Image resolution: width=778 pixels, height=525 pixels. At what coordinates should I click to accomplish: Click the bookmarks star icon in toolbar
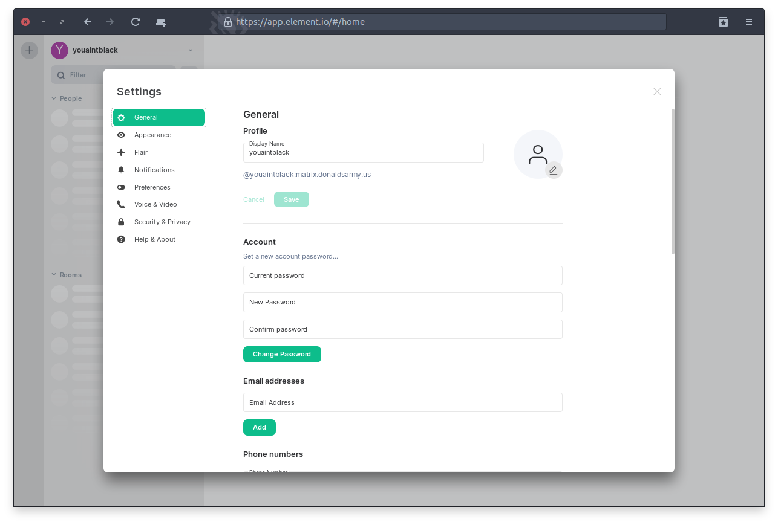tap(723, 22)
